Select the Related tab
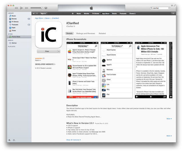The image size is (183, 152). pos(102,34)
